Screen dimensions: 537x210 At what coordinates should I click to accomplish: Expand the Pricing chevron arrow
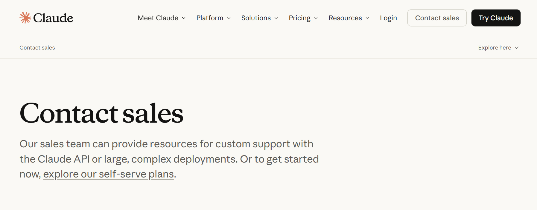coord(316,18)
